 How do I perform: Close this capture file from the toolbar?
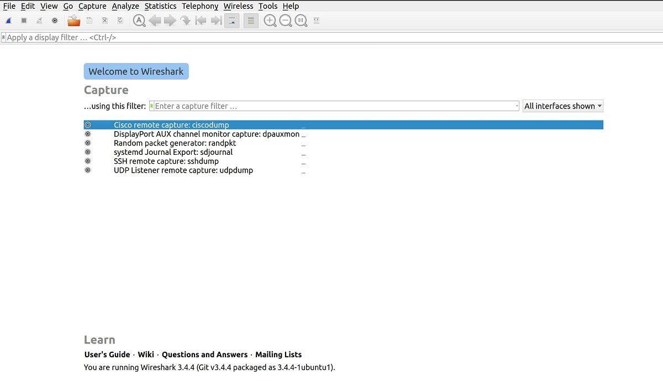[104, 21]
